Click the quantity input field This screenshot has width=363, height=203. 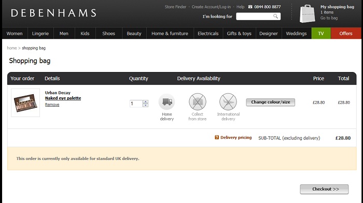click(x=136, y=104)
